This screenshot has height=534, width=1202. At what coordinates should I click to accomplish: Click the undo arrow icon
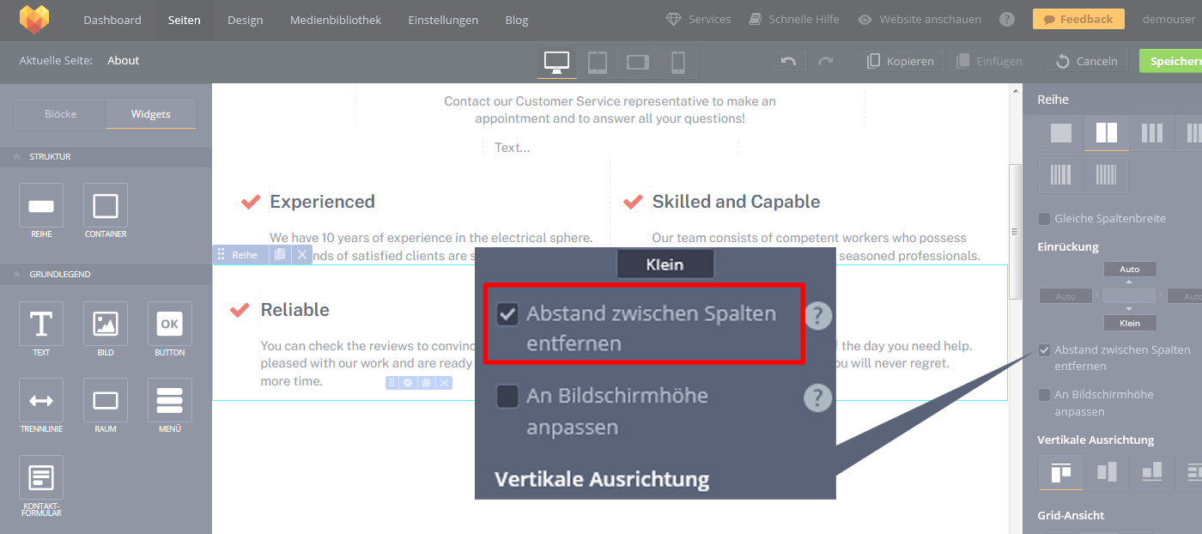click(788, 61)
